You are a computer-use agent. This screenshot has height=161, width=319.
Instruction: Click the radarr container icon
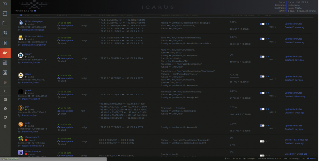21,75
